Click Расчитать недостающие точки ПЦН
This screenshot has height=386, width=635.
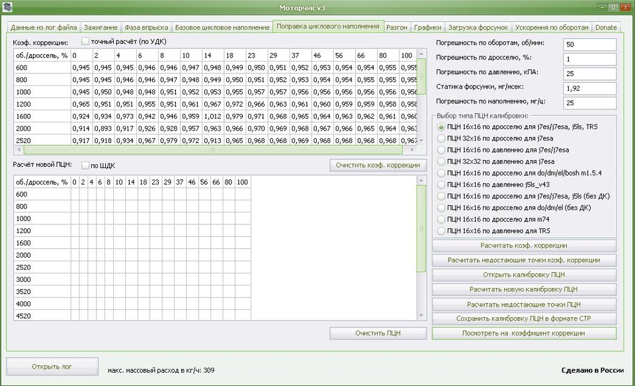[x=524, y=304]
